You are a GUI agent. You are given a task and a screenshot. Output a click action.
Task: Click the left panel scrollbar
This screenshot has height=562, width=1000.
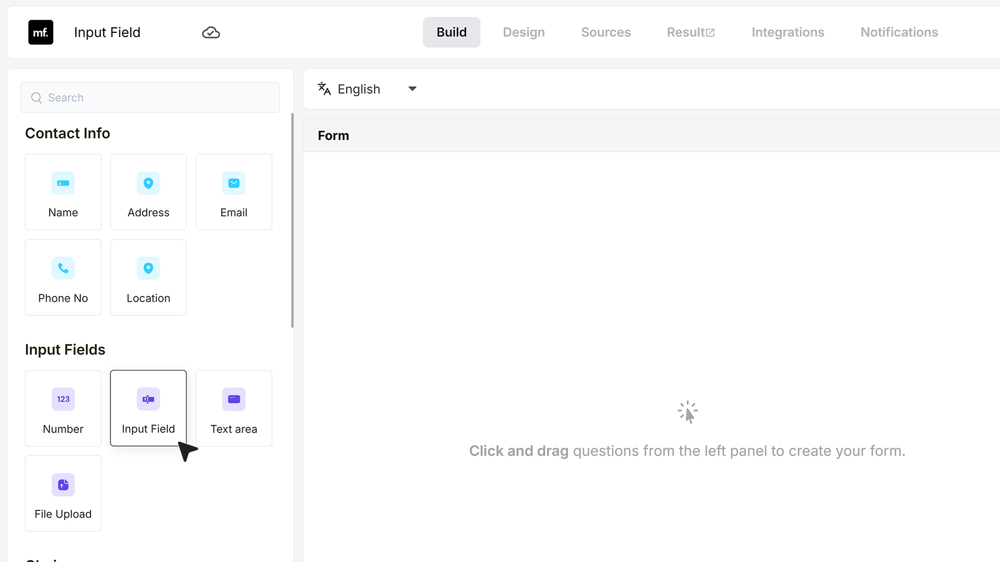click(292, 221)
